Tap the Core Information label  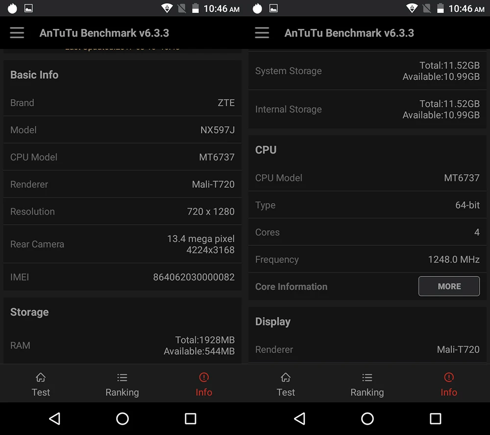click(291, 286)
